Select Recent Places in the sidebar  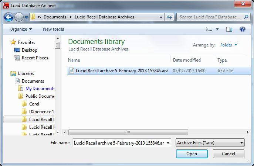click(x=35, y=58)
